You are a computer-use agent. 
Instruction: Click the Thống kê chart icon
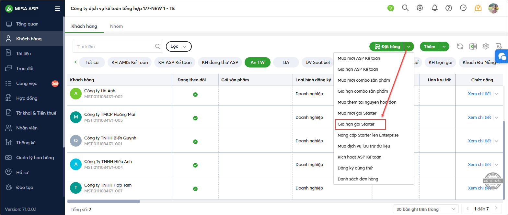click(9, 143)
